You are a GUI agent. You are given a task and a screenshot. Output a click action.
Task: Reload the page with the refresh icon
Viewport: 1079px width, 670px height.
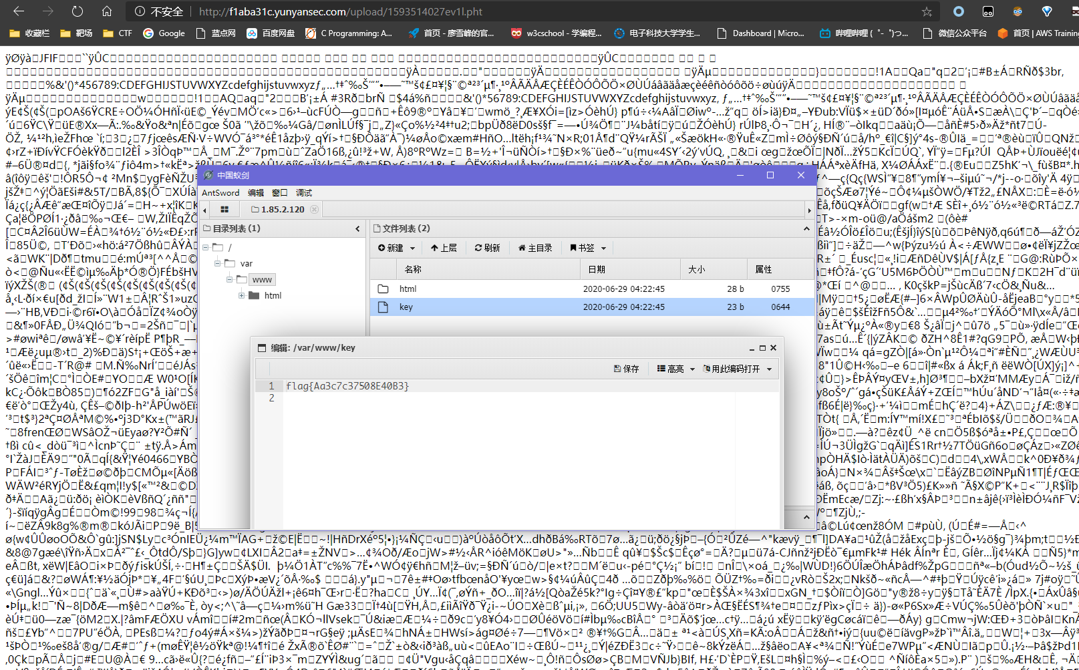(x=78, y=11)
